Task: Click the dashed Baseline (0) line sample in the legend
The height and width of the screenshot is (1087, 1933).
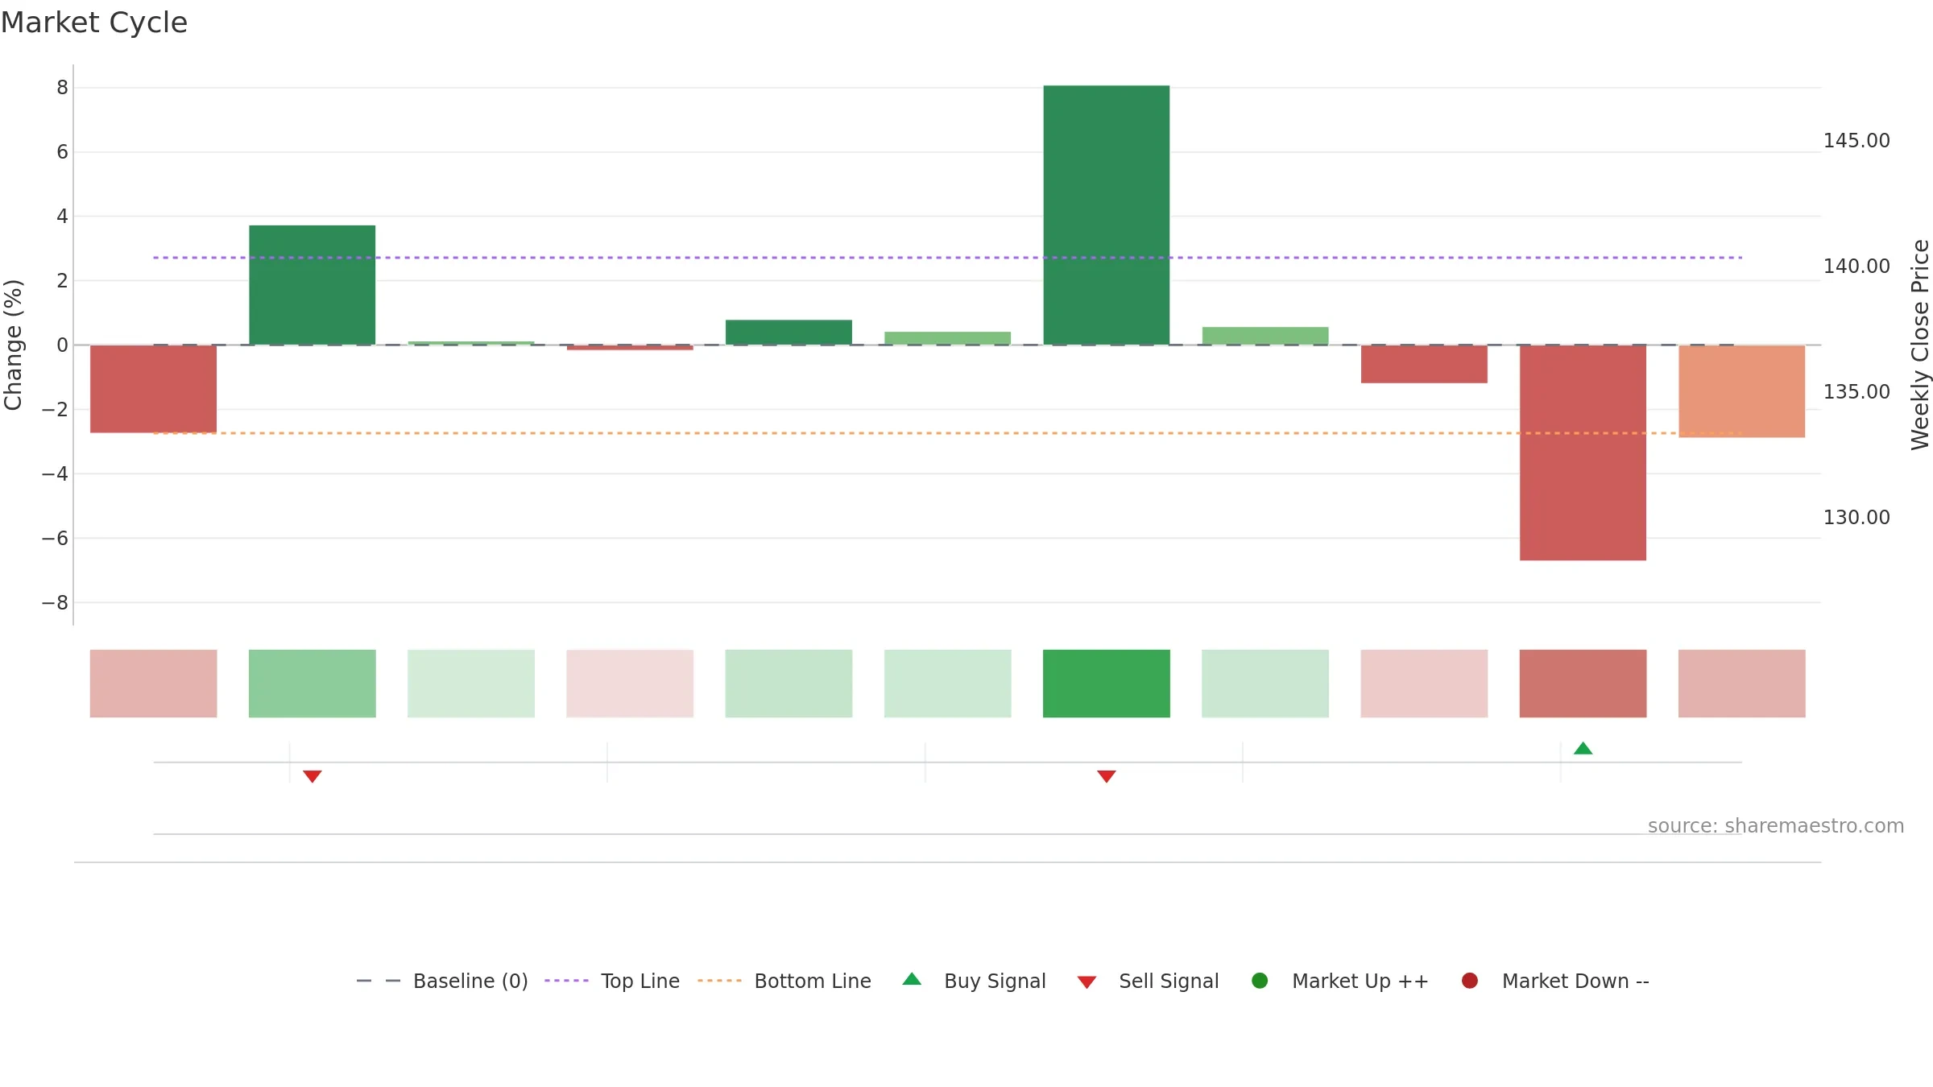Action: [379, 981]
